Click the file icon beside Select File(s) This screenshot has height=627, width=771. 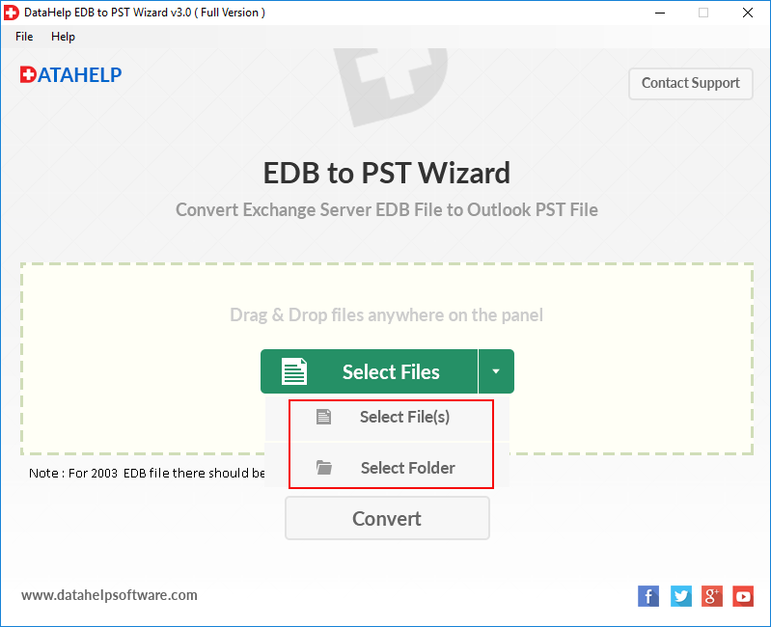323,417
